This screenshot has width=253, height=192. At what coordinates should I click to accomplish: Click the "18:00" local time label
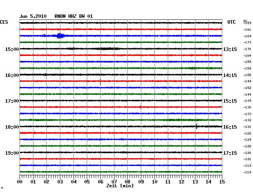pyautogui.click(x=12, y=127)
